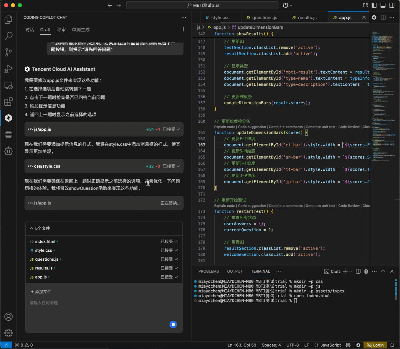Customize layout icon in title bar
The image size is (400, 349).
point(365,5)
